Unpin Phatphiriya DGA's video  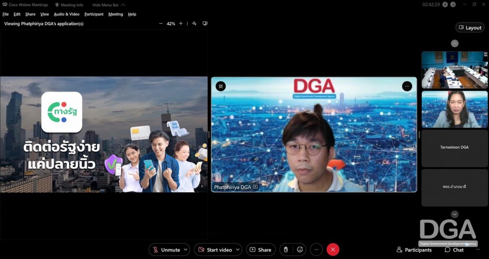tap(221, 86)
